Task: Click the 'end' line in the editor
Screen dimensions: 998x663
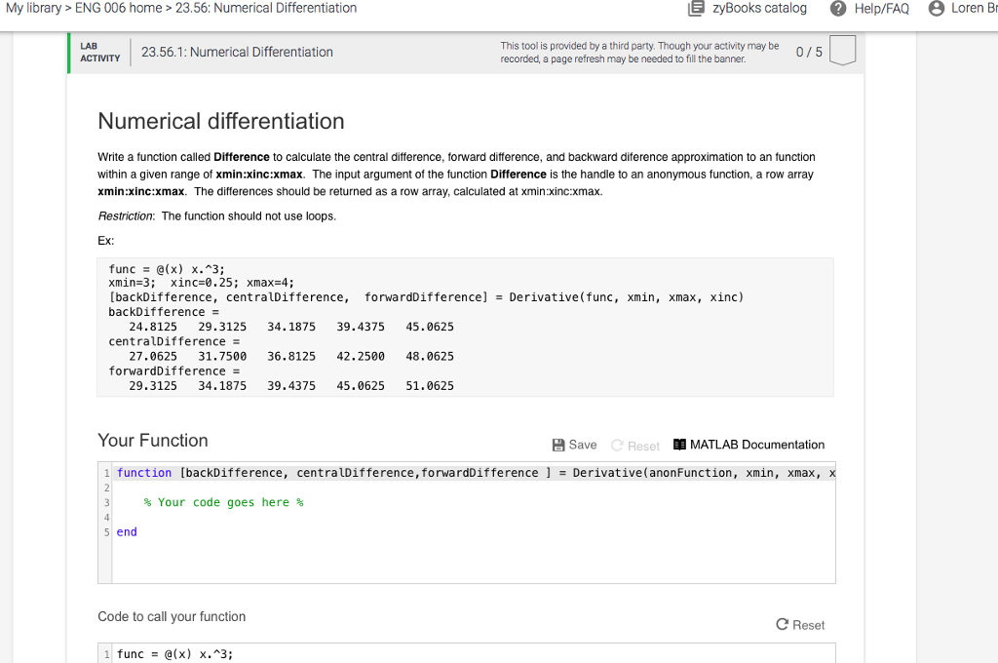Action: coord(127,531)
